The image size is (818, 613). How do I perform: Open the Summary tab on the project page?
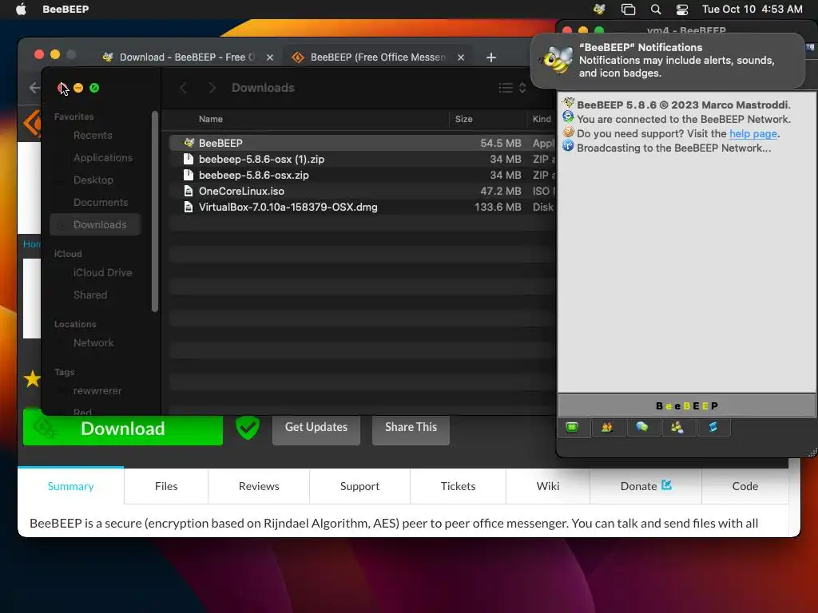tap(71, 486)
